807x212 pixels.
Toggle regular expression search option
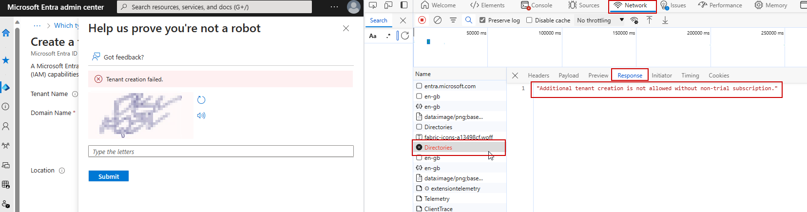click(x=388, y=36)
